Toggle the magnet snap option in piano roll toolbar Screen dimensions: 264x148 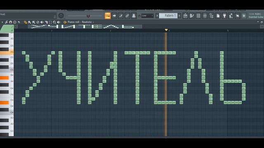coord(11,22)
